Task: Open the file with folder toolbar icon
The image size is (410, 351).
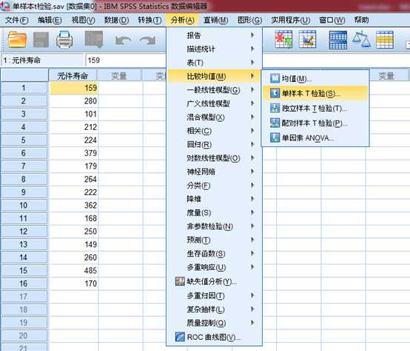Action: click(x=17, y=39)
